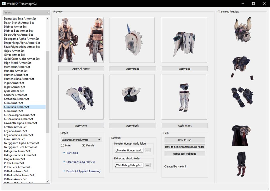Select Kushala Alpha Armor Set
Screen dimensions: 270x191
tap(20, 115)
